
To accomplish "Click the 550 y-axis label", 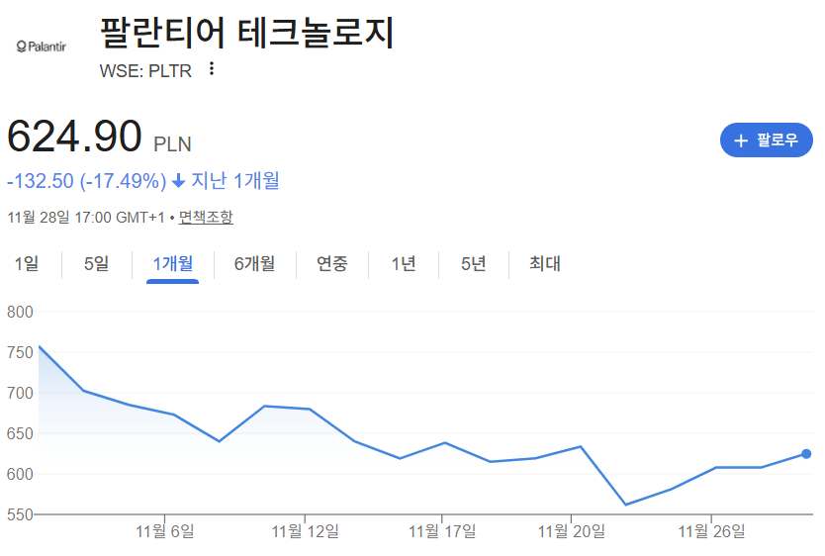I will pyautogui.click(x=20, y=514).
